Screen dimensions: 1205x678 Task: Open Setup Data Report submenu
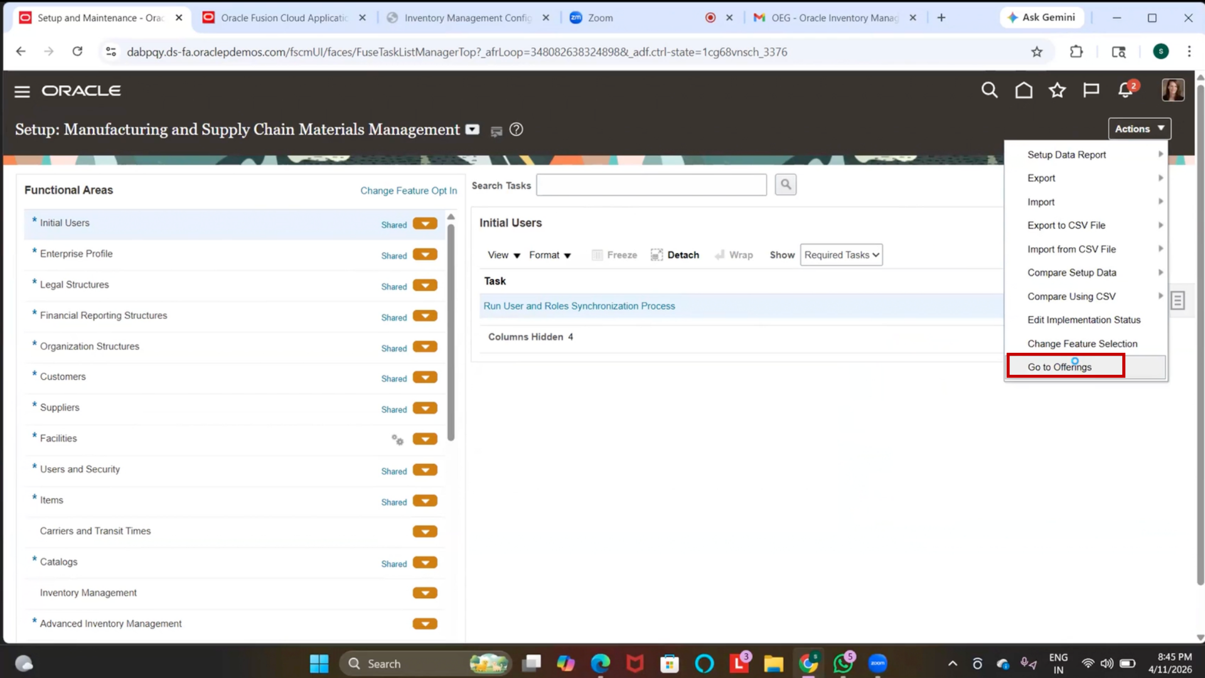coord(1086,154)
